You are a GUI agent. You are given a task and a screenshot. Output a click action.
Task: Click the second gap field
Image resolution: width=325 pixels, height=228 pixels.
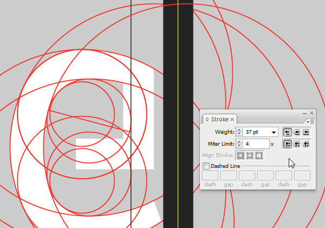point(265,175)
